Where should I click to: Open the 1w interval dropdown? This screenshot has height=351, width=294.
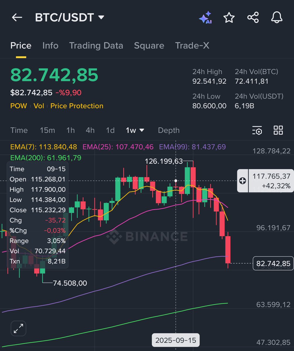135,130
